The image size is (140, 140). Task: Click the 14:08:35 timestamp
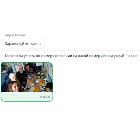point(36,44)
